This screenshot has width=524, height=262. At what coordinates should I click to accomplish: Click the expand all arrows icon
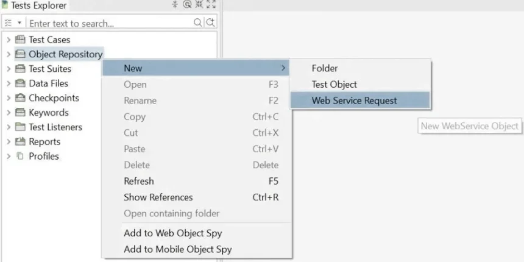click(211, 5)
